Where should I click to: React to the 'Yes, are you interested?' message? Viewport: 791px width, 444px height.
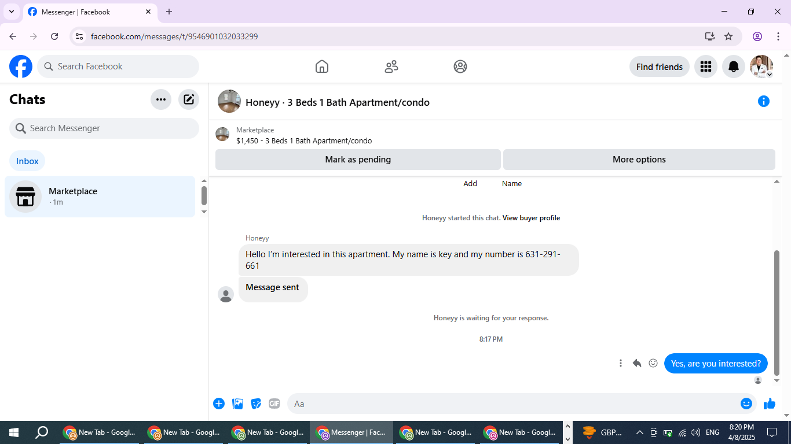[653, 363]
